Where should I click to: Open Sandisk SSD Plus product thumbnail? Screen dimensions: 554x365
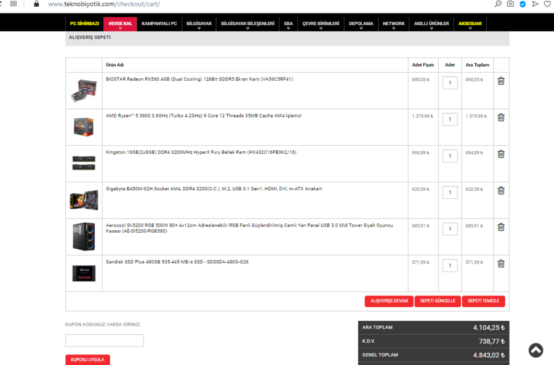click(84, 273)
